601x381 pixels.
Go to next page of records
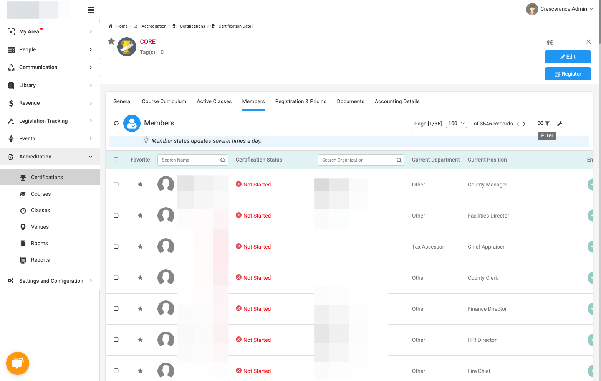[x=524, y=124]
